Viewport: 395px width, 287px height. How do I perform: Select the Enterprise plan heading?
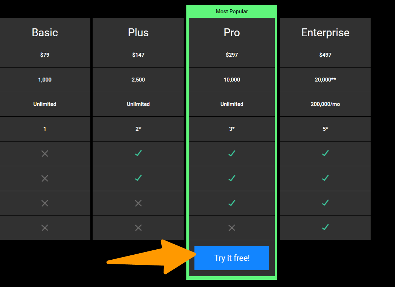(x=325, y=33)
